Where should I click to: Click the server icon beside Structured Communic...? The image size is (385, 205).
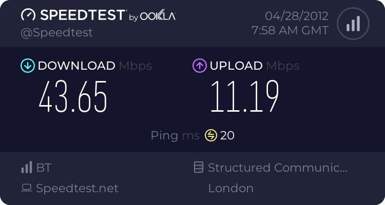pos(198,168)
